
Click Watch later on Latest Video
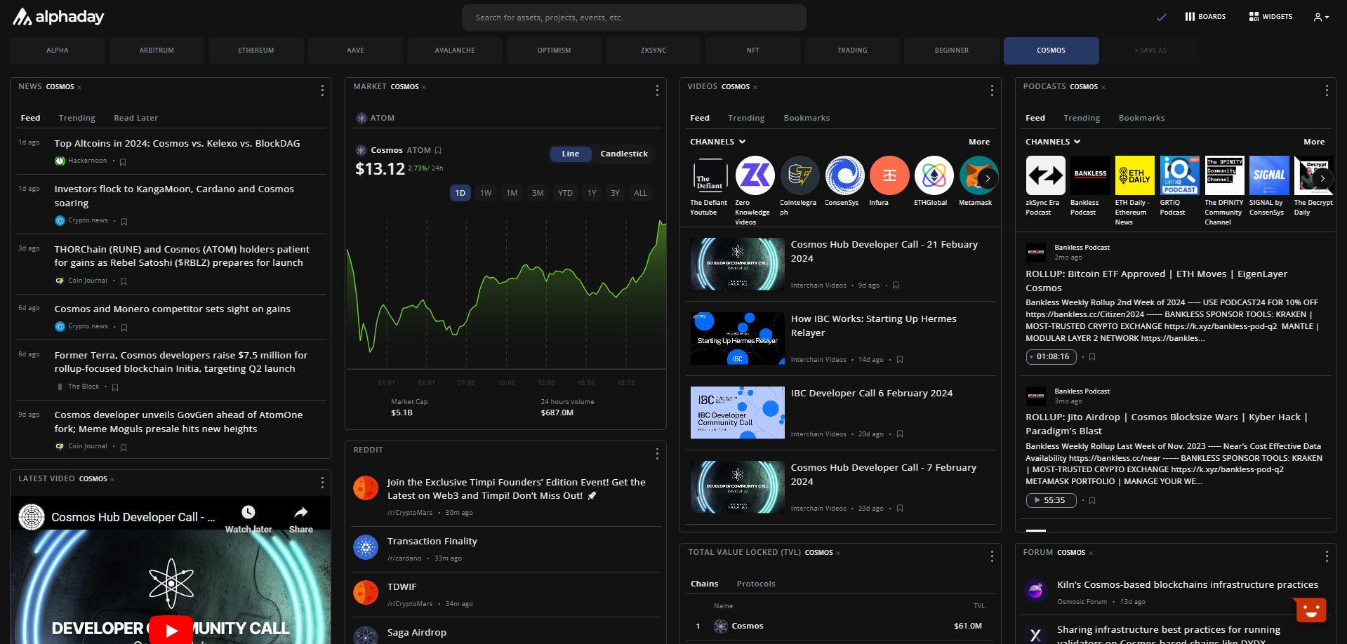click(248, 519)
